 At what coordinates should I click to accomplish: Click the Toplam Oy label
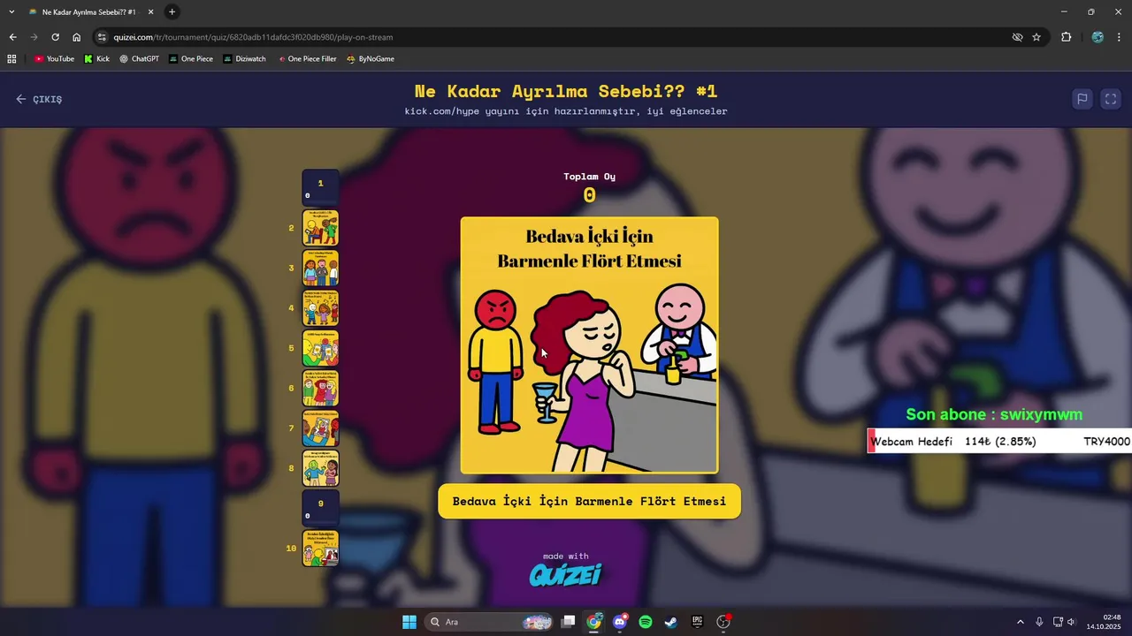(x=589, y=176)
